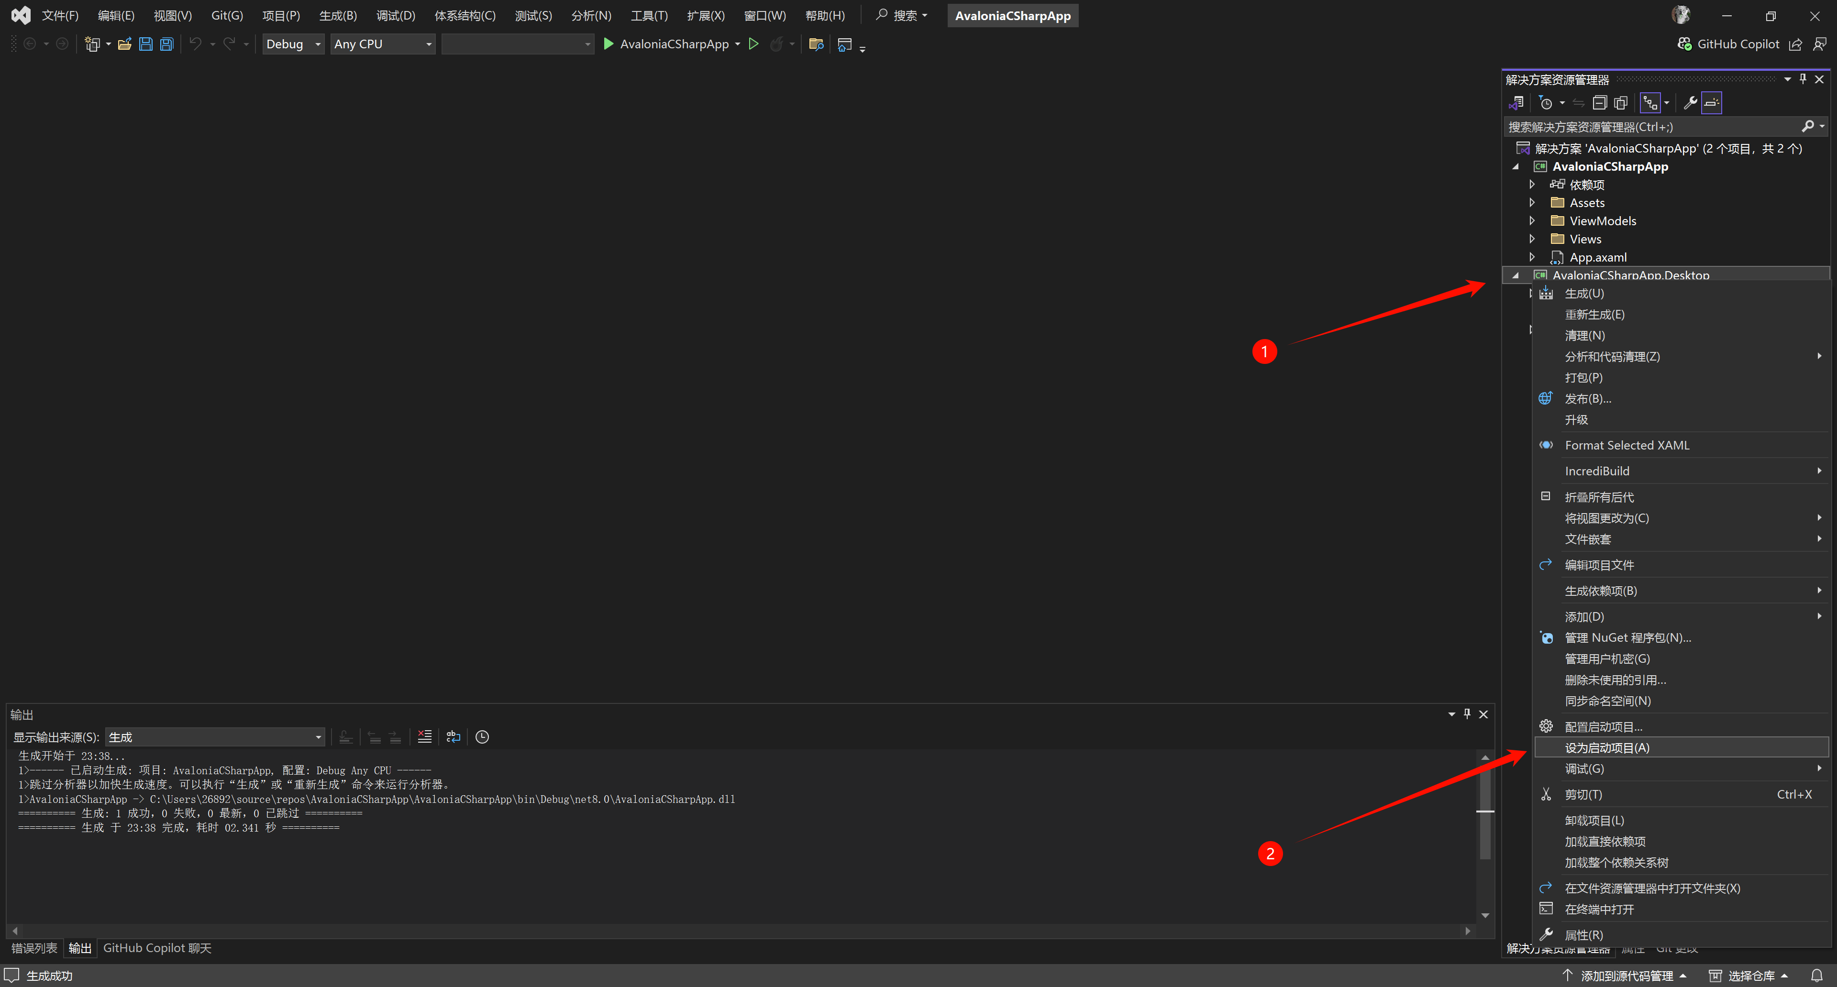Expand the App.axaml node
The width and height of the screenshot is (1837, 987).
click(x=1532, y=257)
